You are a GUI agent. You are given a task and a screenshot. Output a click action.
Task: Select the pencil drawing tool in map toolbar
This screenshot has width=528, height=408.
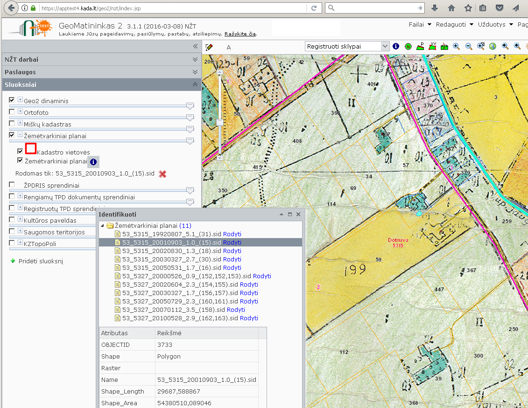209,47
